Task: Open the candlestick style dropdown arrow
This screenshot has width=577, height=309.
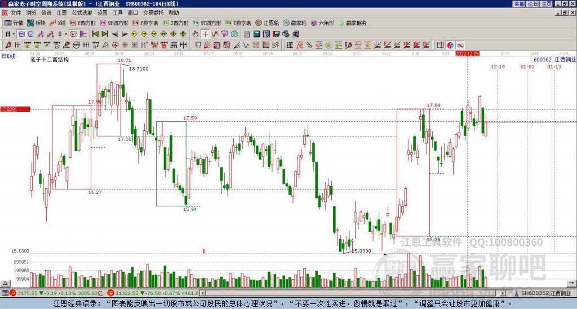Action: tap(66, 34)
